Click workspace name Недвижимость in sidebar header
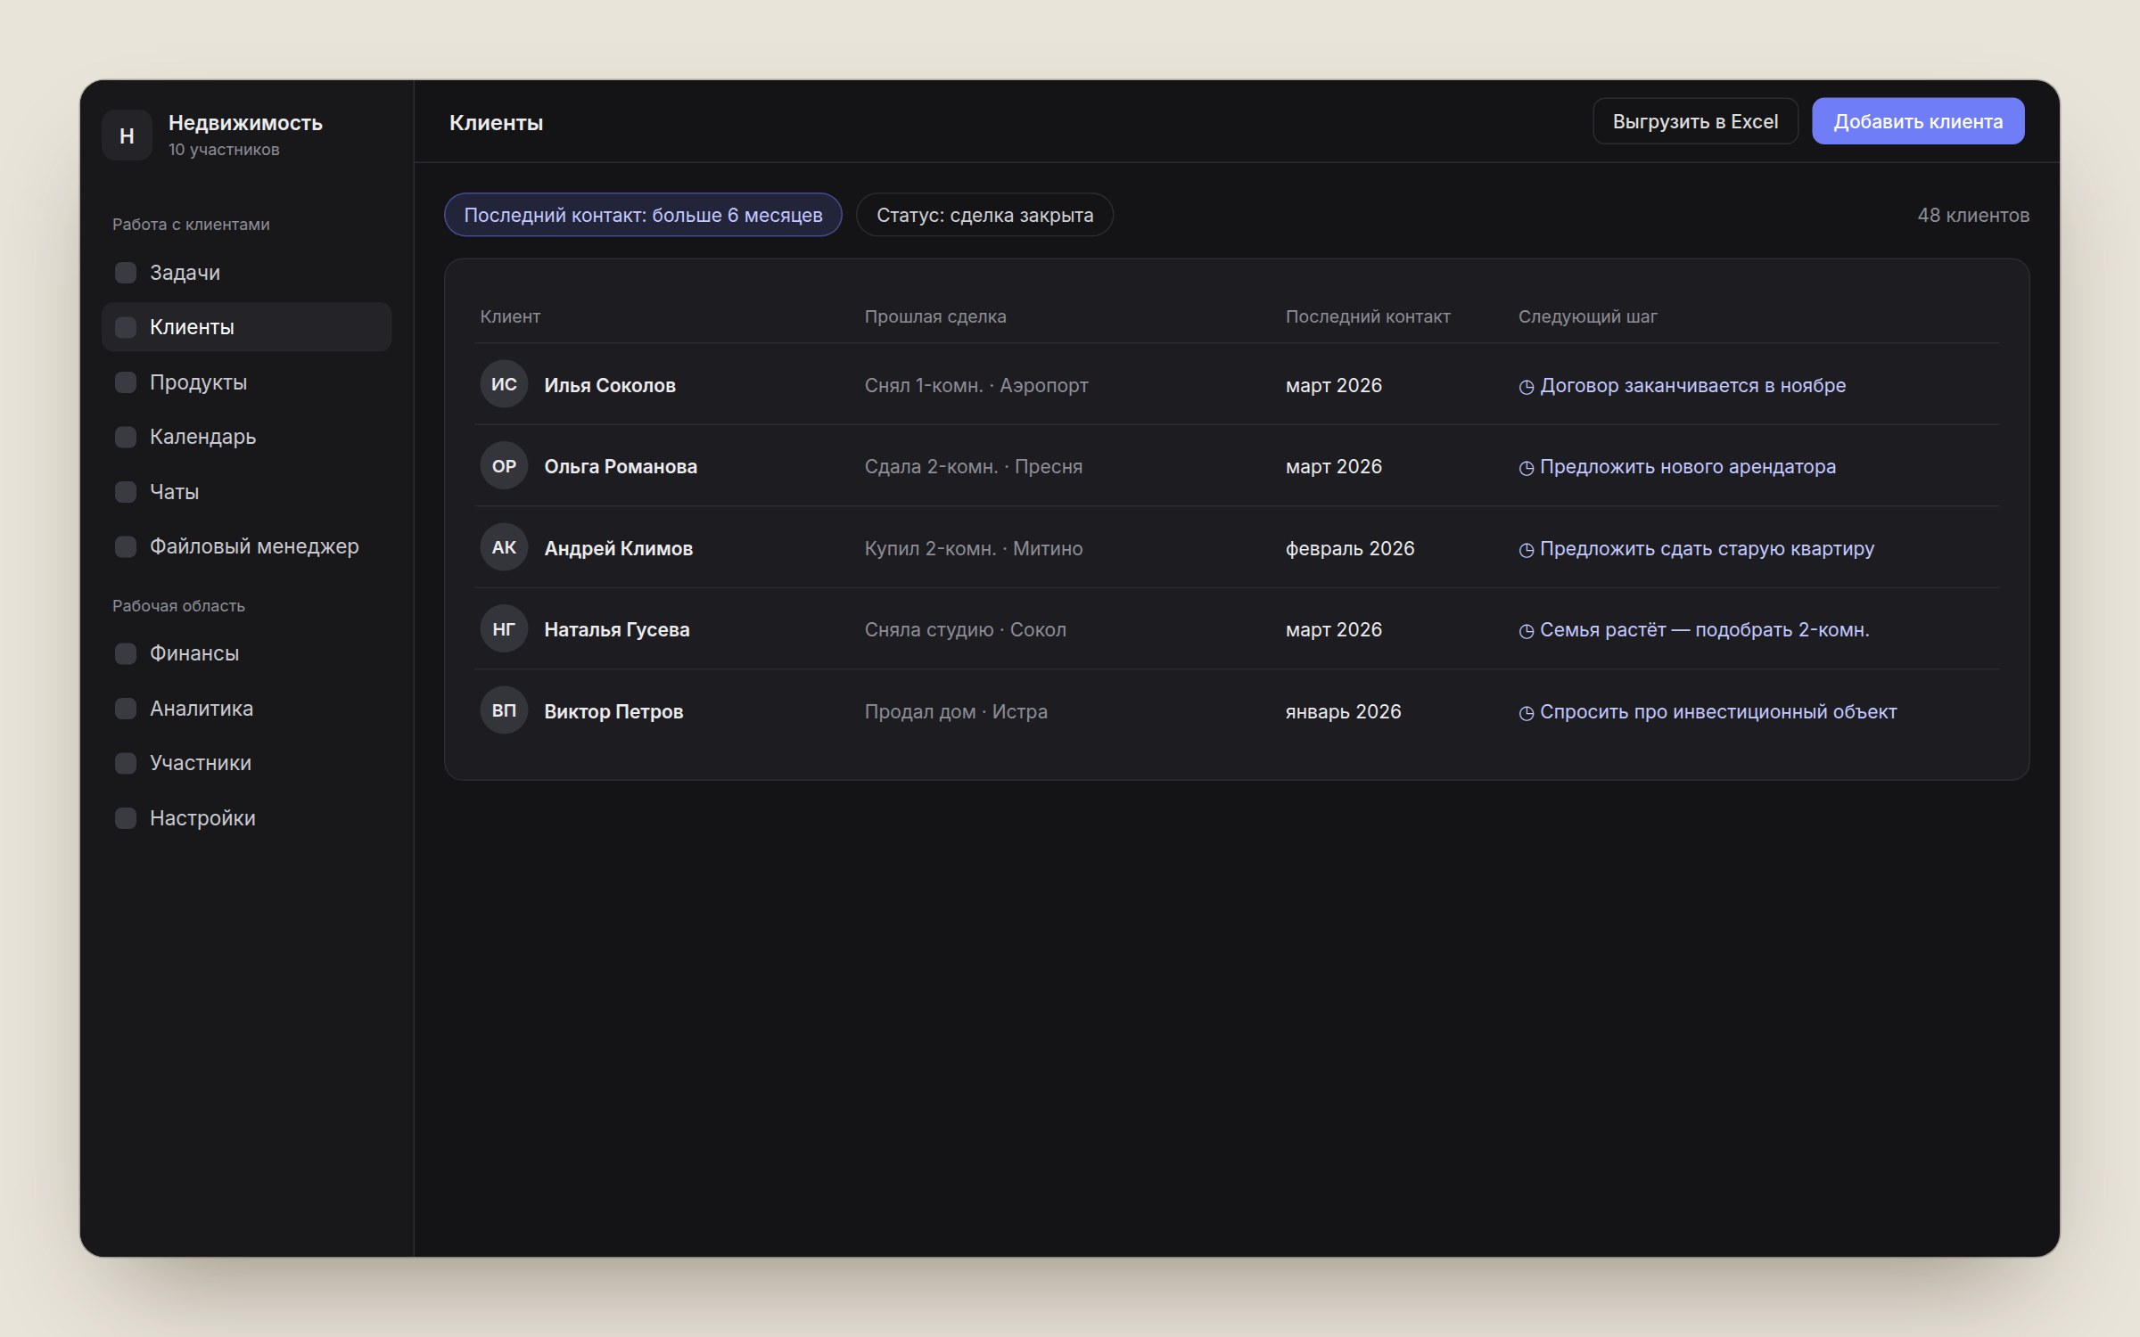Image resolution: width=2140 pixels, height=1337 pixels. [x=245, y=123]
